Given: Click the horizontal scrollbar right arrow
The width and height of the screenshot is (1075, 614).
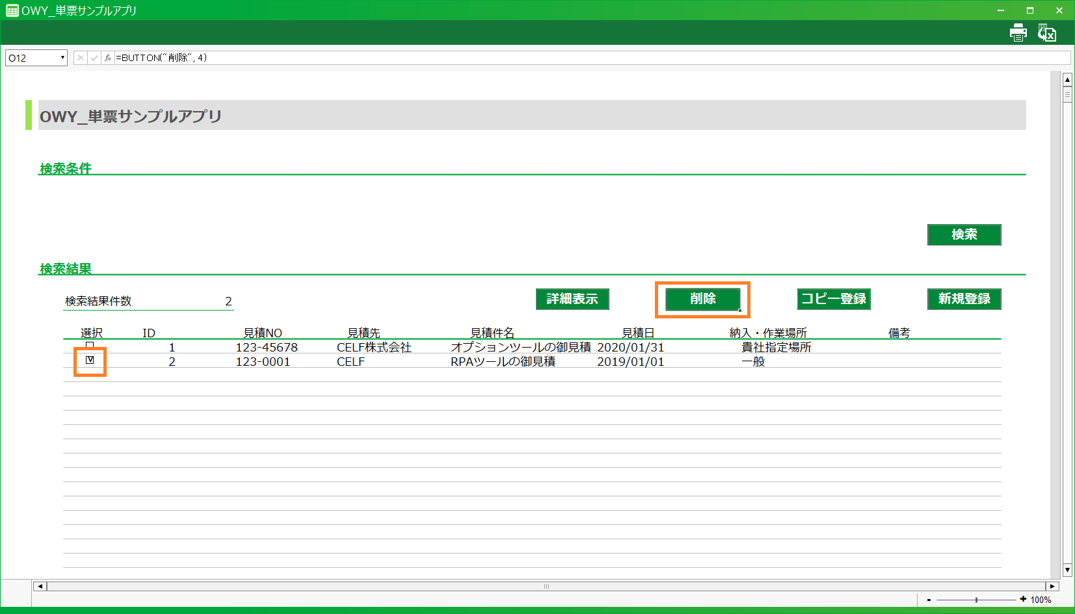Looking at the screenshot, I should pyautogui.click(x=1052, y=586).
